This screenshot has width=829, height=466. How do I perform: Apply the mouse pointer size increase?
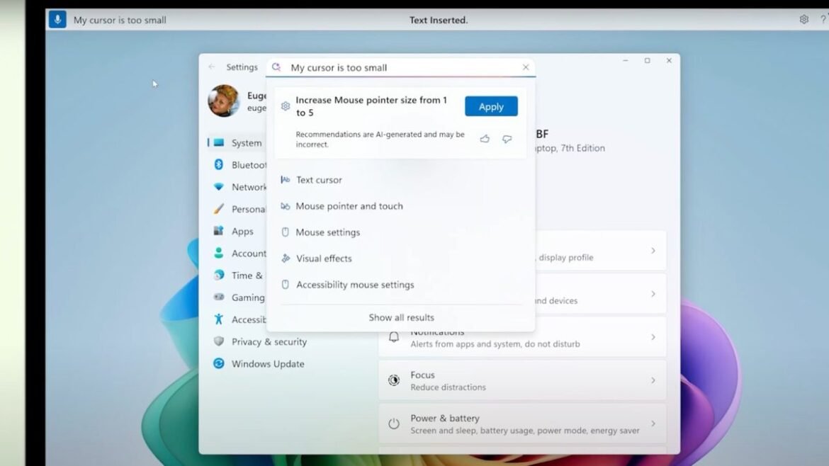click(491, 106)
